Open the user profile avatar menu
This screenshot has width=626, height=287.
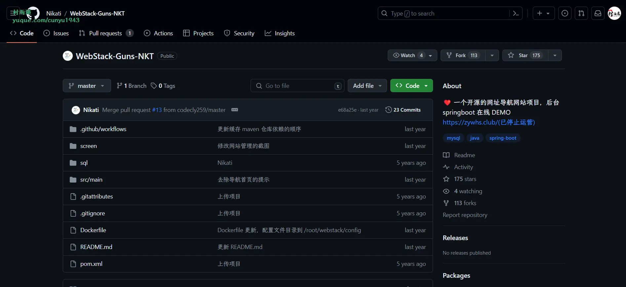click(614, 13)
